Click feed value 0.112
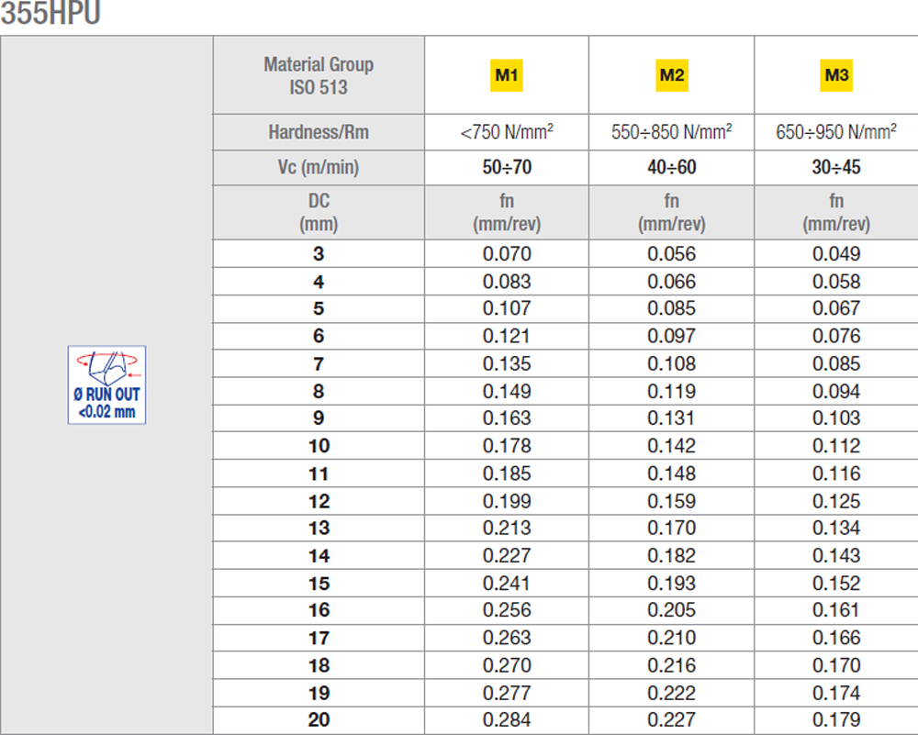 pyautogui.click(x=836, y=446)
